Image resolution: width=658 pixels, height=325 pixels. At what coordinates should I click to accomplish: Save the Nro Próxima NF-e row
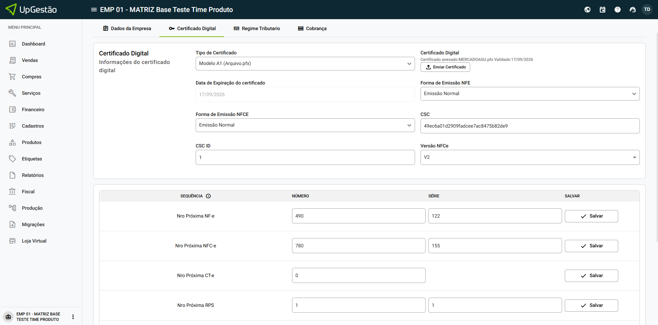pyautogui.click(x=591, y=216)
